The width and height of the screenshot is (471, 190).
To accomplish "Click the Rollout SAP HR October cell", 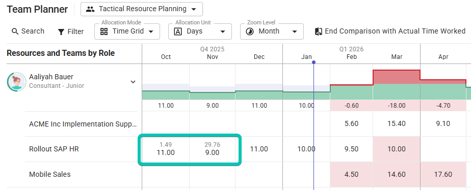I will [x=166, y=149].
